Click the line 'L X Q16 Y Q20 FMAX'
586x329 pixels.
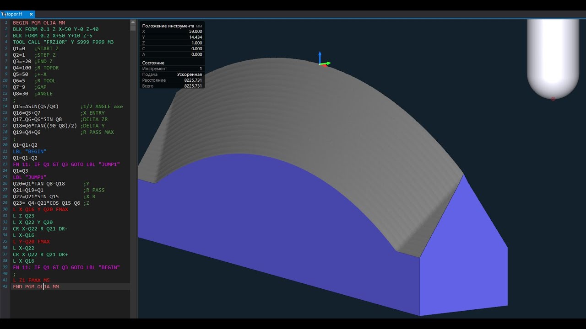point(40,209)
